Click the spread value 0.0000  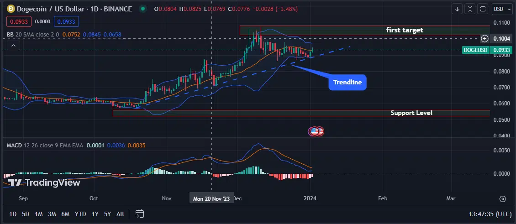[x=43, y=22]
